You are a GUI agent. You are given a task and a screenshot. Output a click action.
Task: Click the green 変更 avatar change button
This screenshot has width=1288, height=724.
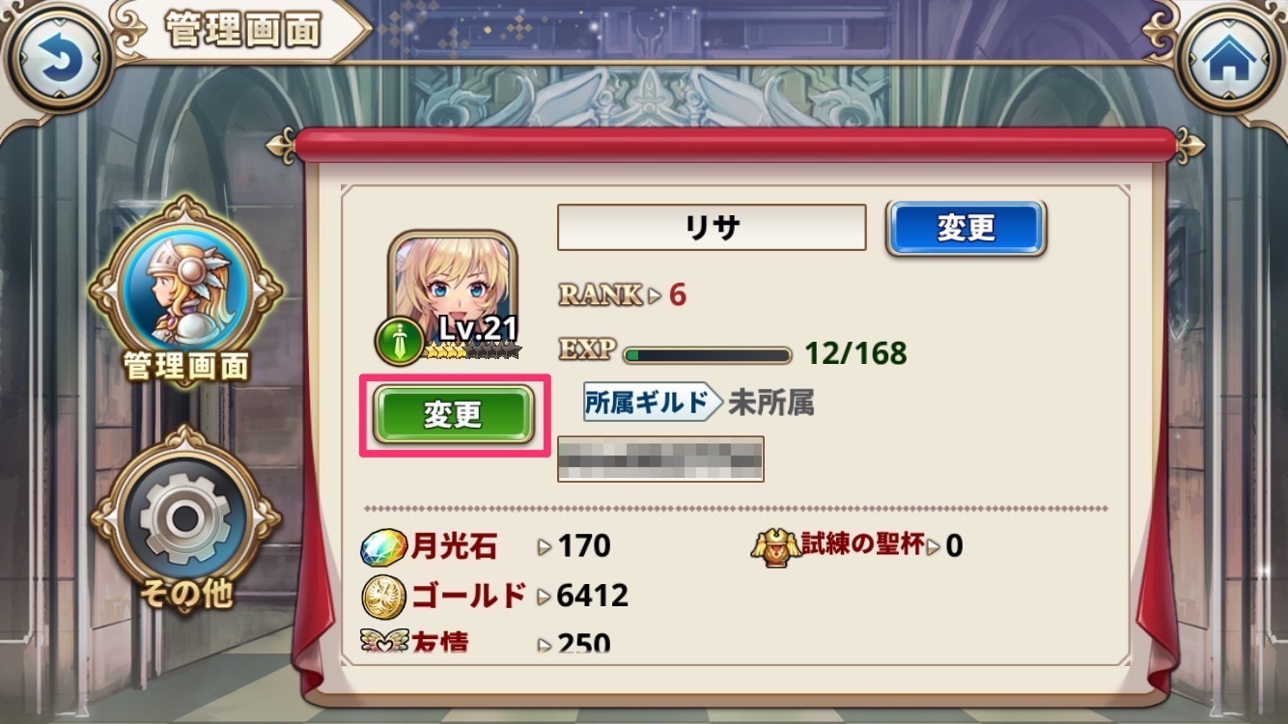pyautogui.click(x=454, y=415)
